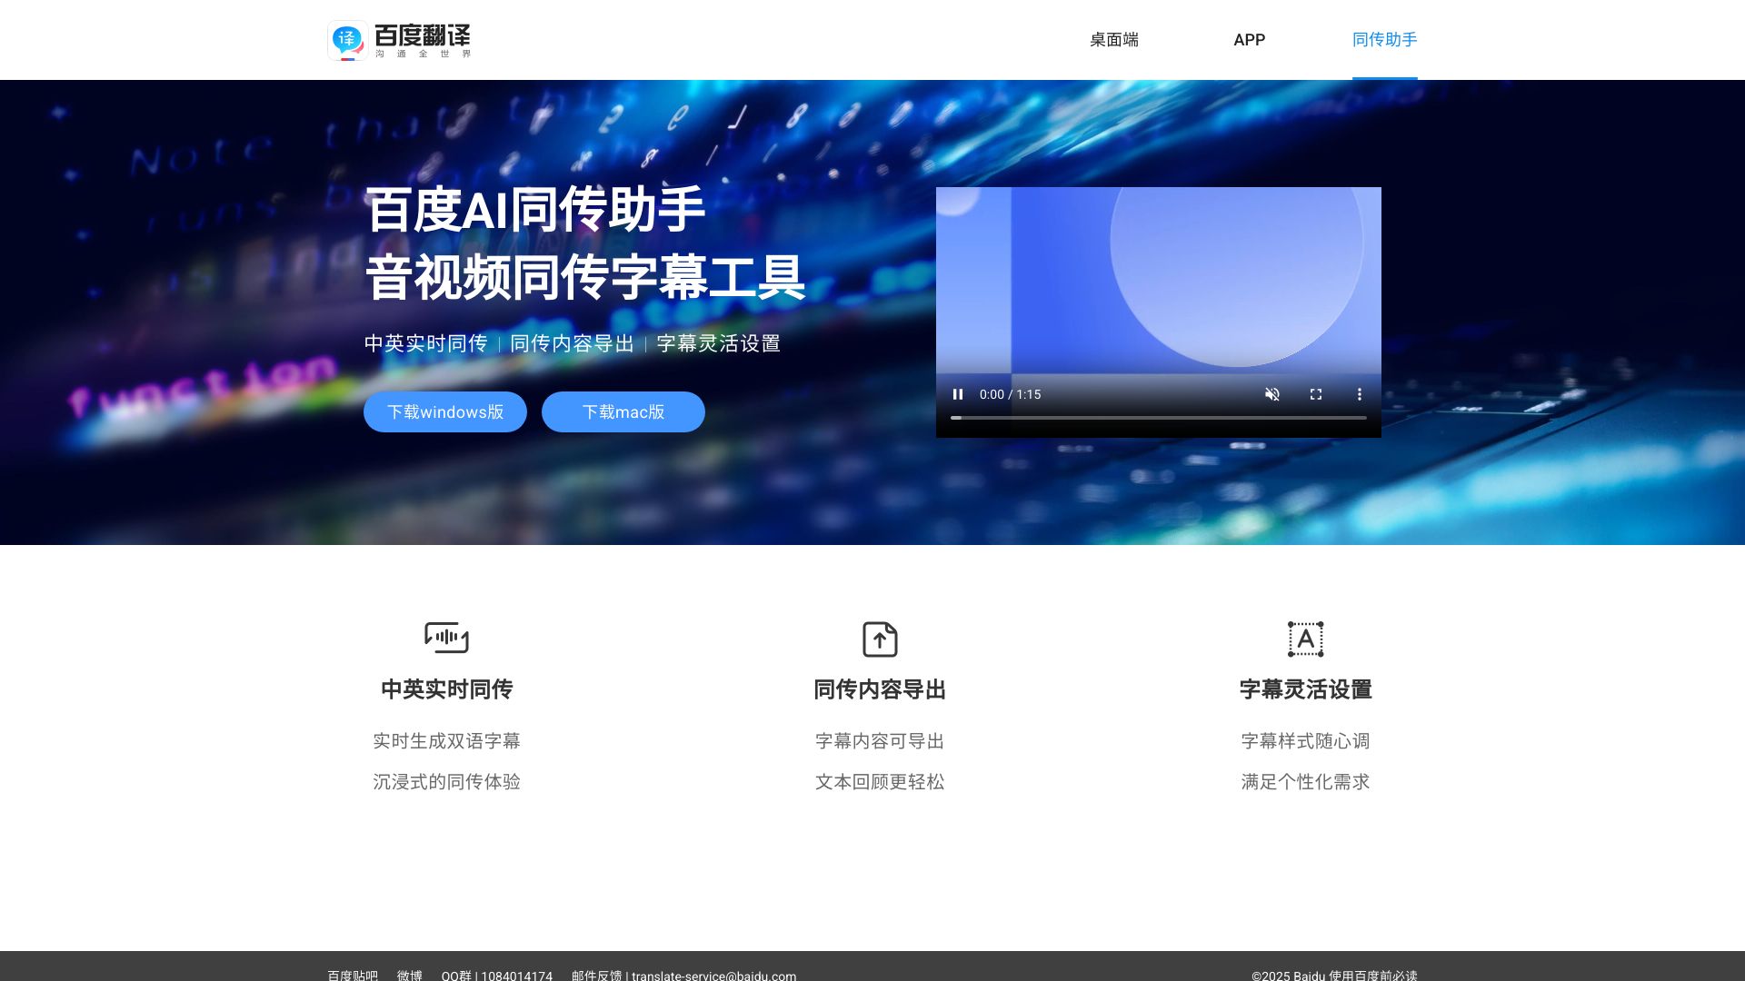Click the 百度AI同传助手 banner headline
This screenshot has width=1745, height=981.
point(534,210)
